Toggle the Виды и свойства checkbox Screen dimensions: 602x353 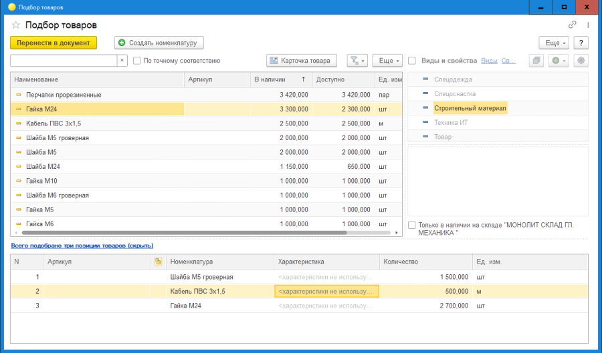coord(412,61)
